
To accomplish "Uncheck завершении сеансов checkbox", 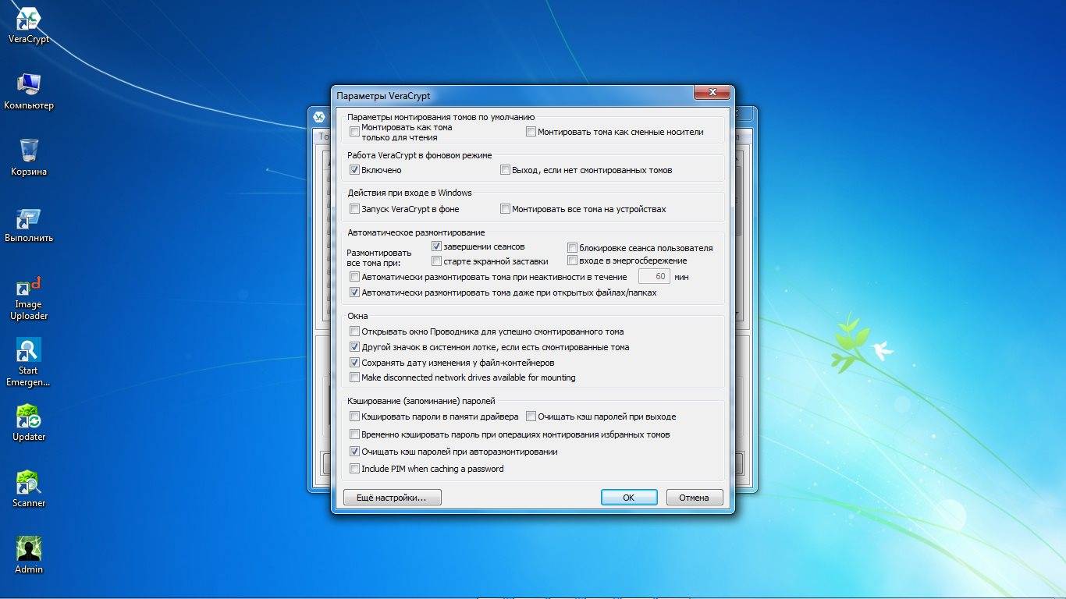I will click(437, 246).
